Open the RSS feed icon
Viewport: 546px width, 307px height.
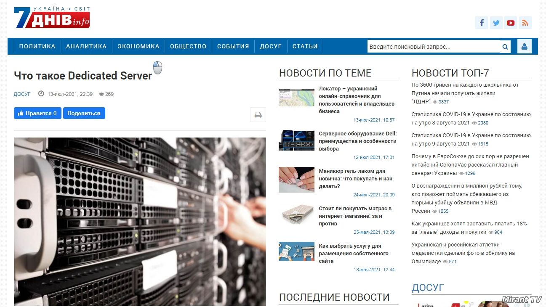pyautogui.click(x=525, y=23)
